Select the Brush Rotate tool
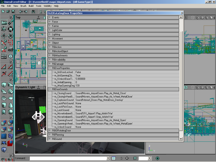 click(x=11, y=29)
